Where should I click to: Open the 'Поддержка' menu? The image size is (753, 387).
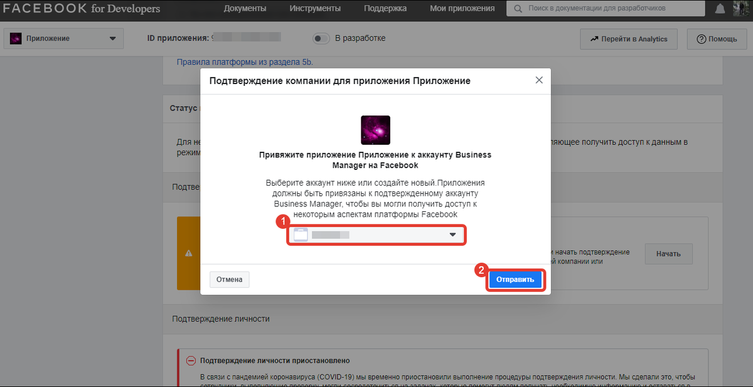coord(386,9)
